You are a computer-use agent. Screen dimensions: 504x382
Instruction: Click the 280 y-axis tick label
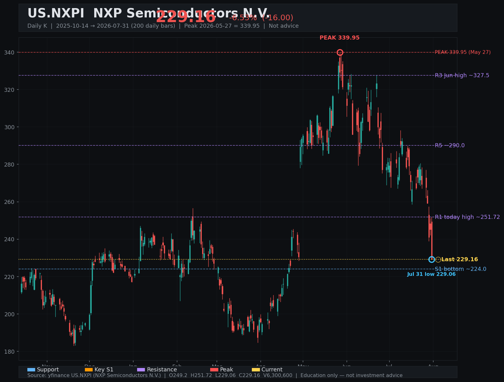[9, 164]
